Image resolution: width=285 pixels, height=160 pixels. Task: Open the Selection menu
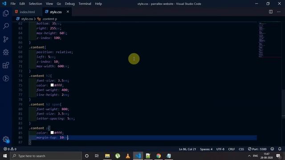tap(35, 4)
